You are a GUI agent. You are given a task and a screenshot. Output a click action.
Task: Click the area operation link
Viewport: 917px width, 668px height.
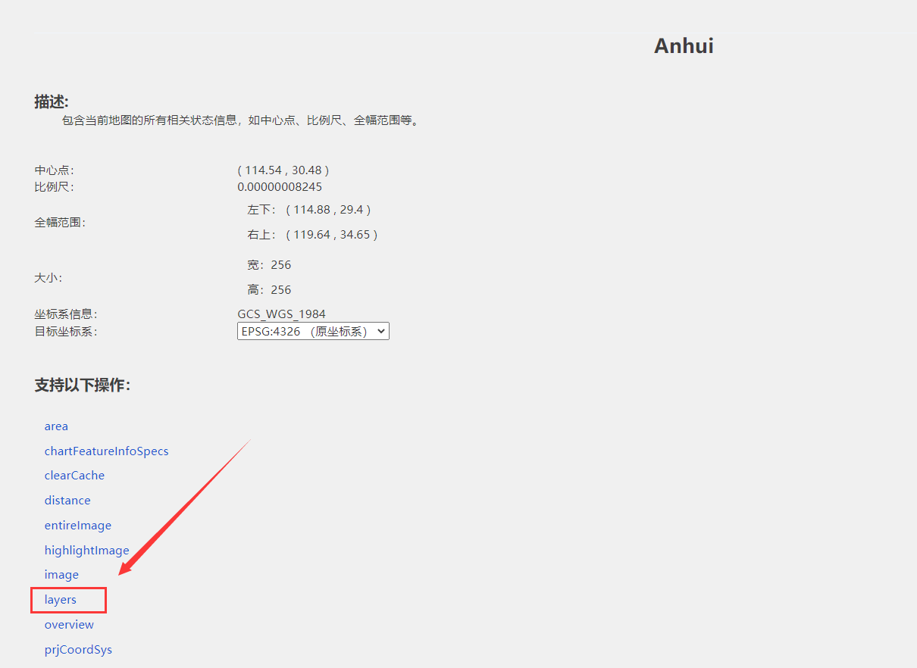click(56, 426)
